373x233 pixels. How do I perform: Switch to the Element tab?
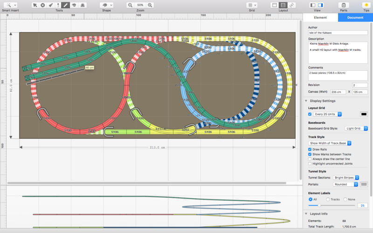pos(320,18)
